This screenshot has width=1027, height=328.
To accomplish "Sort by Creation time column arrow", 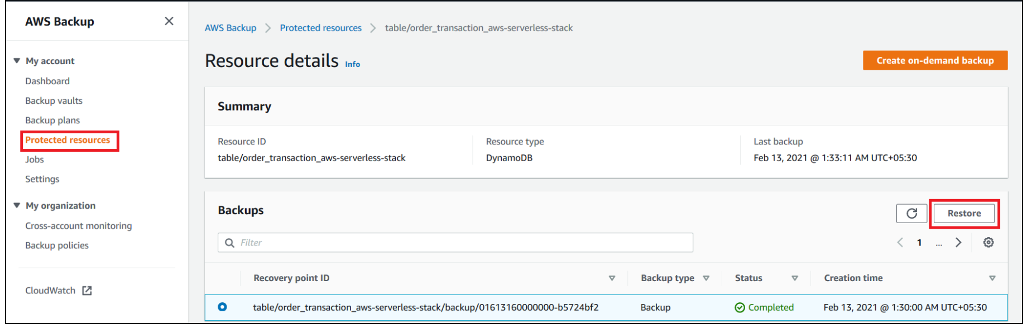I will (992, 278).
